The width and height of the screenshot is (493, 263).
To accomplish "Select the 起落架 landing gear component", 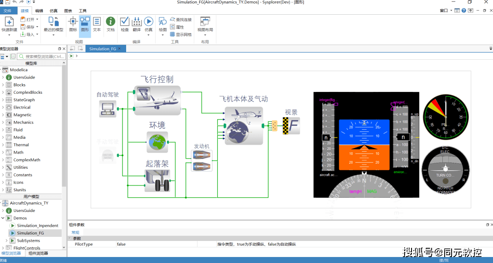I will [x=157, y=180].
